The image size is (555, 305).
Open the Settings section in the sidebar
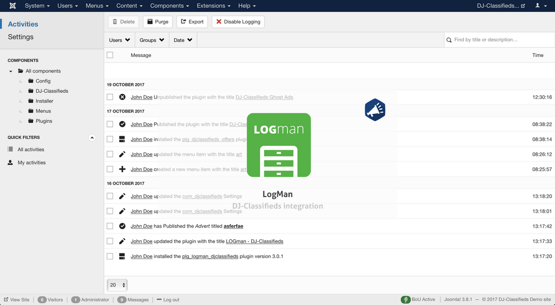coord(21,37)
